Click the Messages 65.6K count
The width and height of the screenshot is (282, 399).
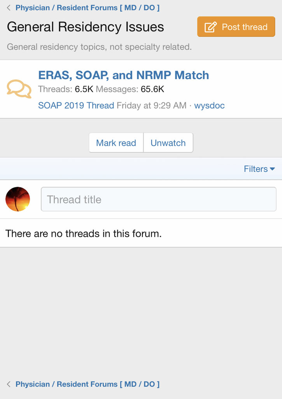(x=130, y=89)
